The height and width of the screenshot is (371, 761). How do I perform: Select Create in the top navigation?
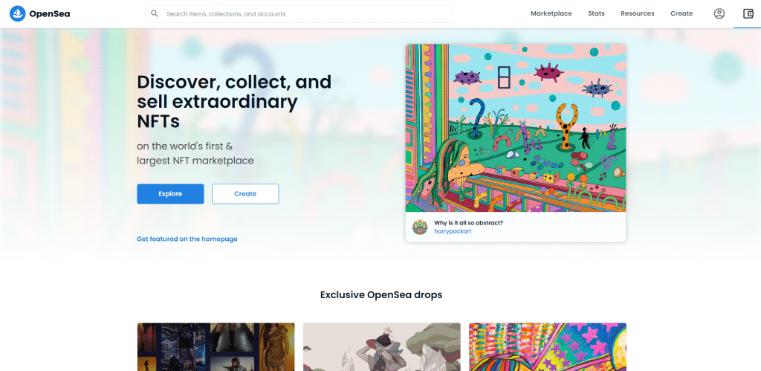click(681, 13)
